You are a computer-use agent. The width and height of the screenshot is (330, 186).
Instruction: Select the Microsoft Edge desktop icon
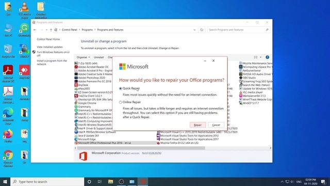coord(8,116)
